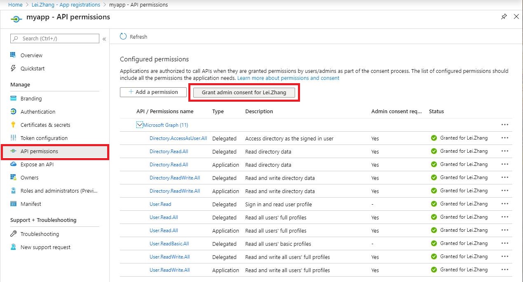
Task: Pin the API permissions blade
Action: pos(504,17)
